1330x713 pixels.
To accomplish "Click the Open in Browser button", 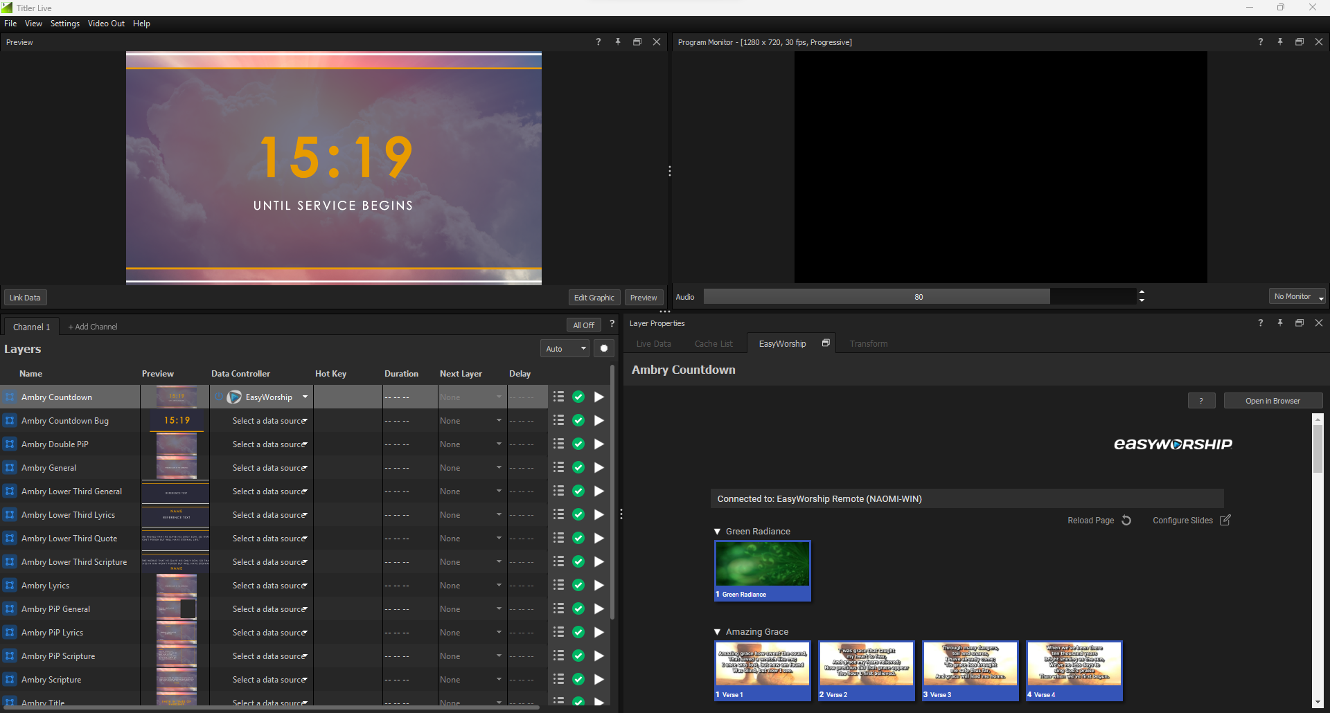I will pyautogui.click(x=1273, y=401).
